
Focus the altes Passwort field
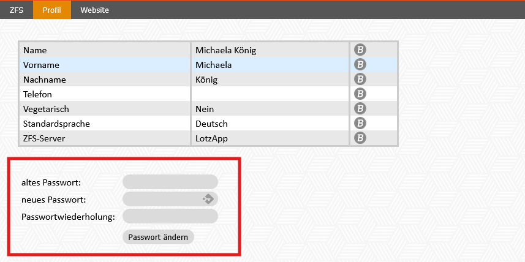(170, 182)
